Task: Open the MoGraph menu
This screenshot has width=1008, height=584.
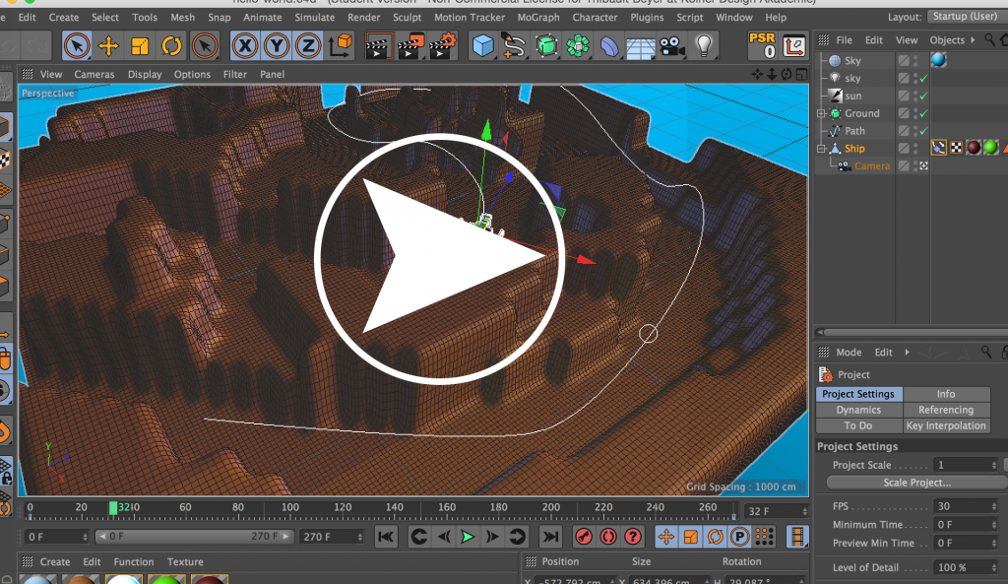Action: click(x=538, y=18)
